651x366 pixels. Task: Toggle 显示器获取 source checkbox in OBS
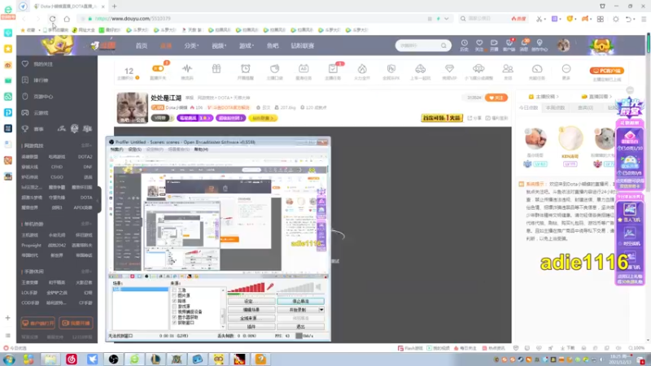174,317
